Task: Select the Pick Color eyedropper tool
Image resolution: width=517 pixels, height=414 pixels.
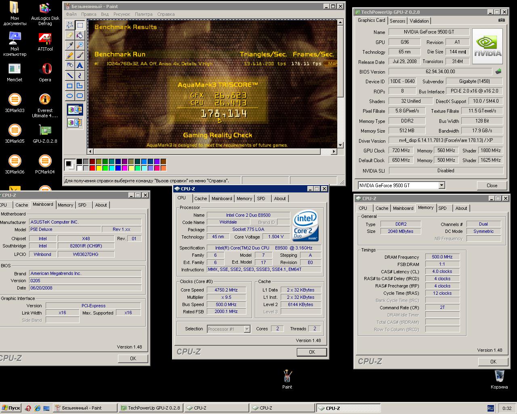Action: point(70,45)
